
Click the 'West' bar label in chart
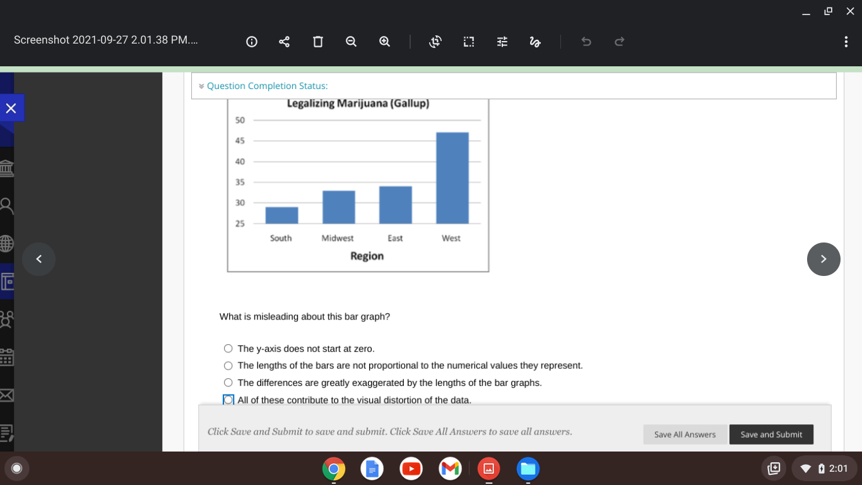pyautogui.click(x=451, y=238)
